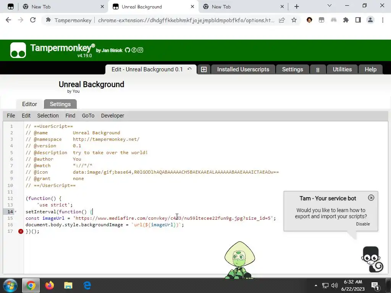
Task: Open the Find menu
Action: 70,116
